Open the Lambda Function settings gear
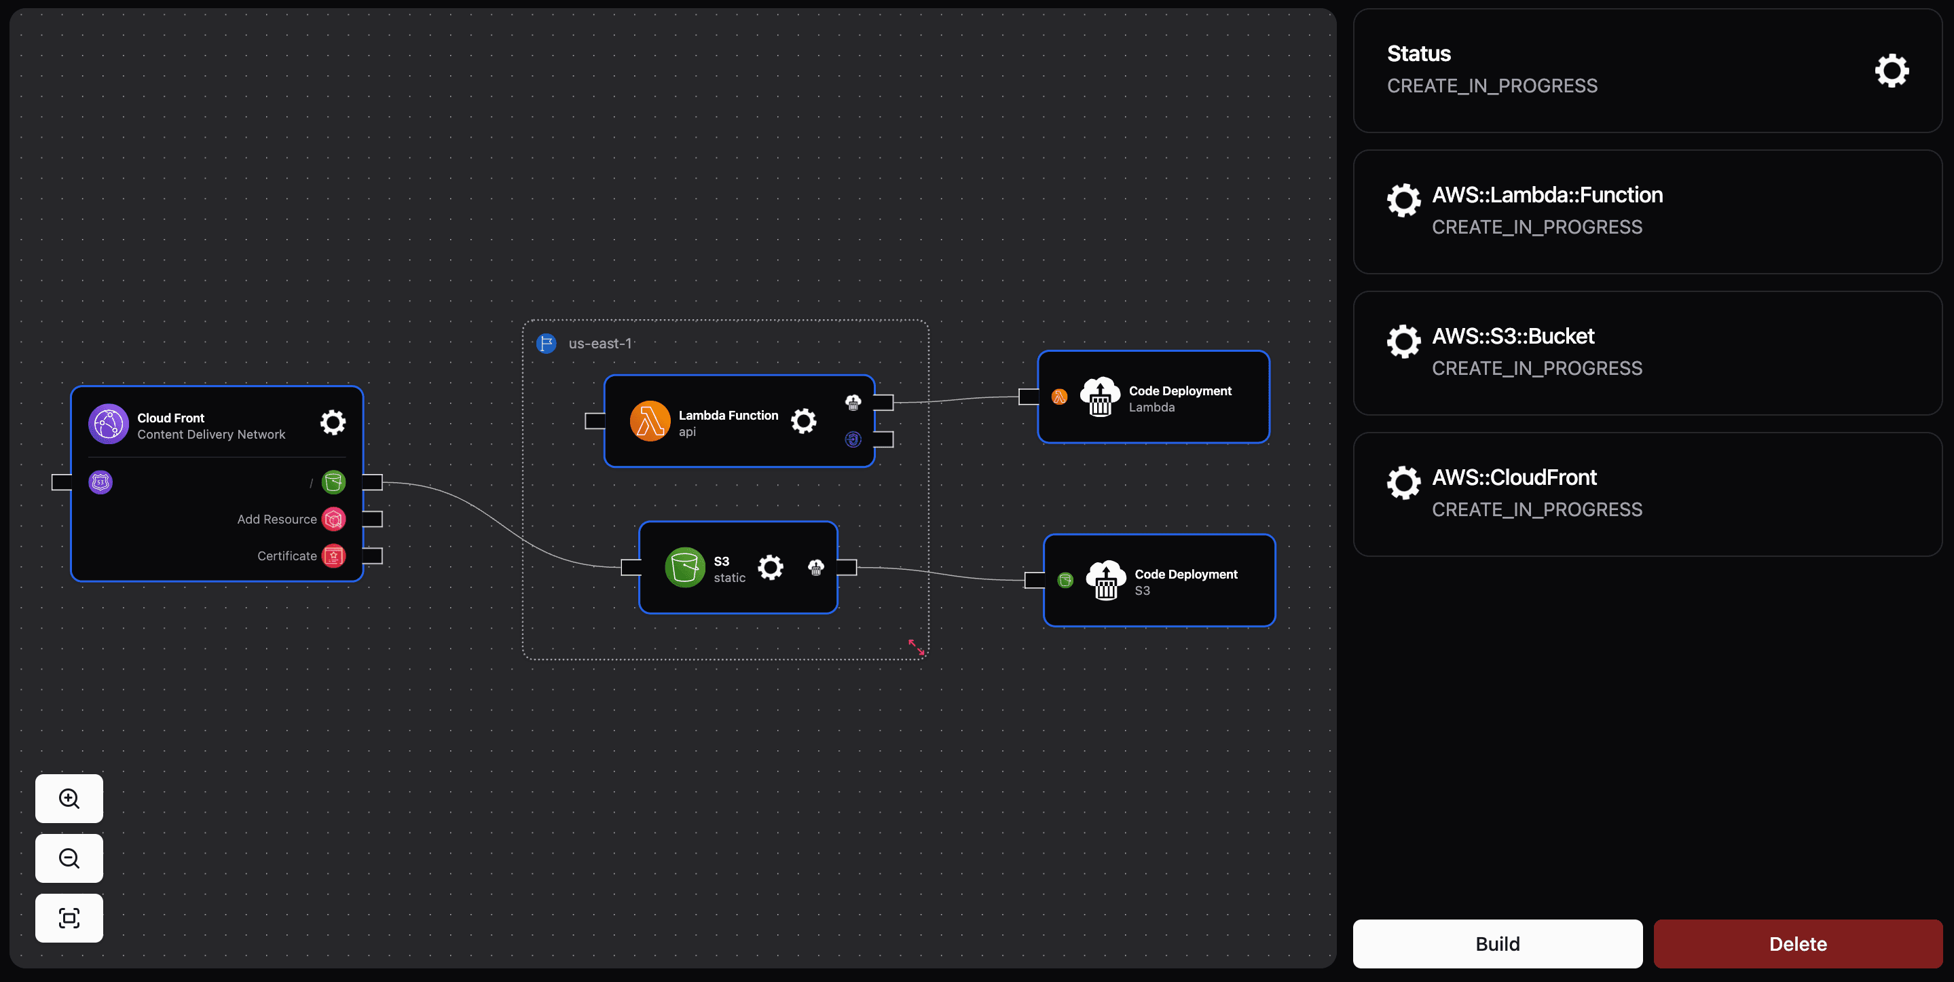1954x982 pixels. coord(803,421)
